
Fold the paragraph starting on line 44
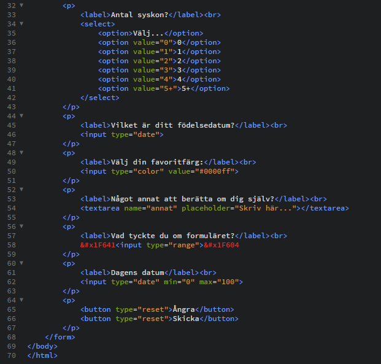21,115
